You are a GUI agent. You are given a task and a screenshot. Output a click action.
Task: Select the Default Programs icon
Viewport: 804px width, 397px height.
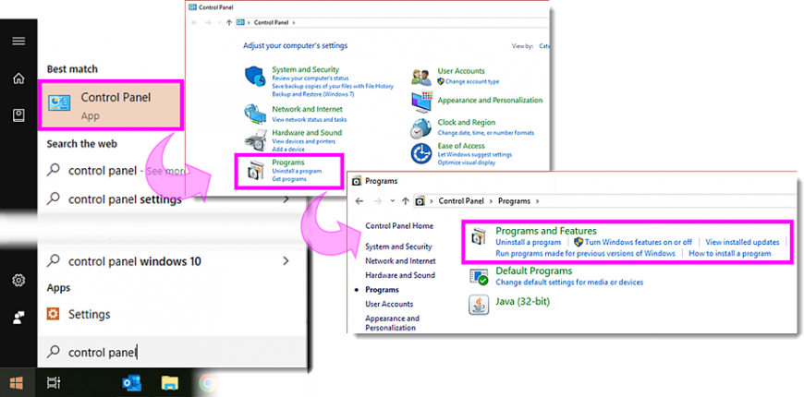pos(479,276)
